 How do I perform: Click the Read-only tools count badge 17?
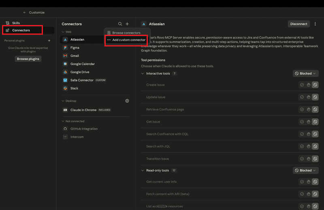coord(174,170)
